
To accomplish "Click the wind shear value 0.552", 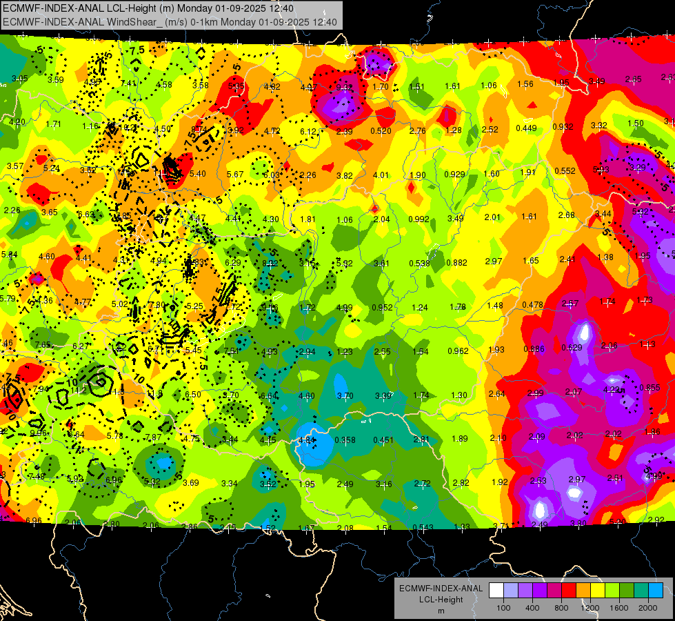I will [x=565, y=170].
